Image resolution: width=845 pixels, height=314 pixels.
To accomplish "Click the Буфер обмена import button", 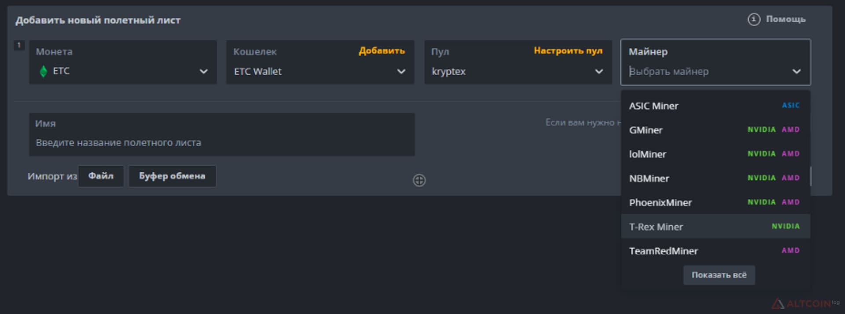I will pos(172,176).
